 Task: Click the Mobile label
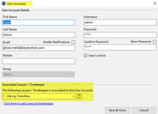(x=7, y=56)
